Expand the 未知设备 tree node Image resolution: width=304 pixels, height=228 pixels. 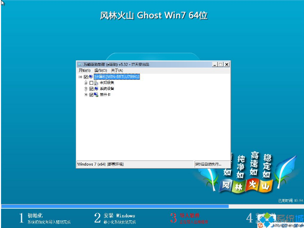pos(86,83)
